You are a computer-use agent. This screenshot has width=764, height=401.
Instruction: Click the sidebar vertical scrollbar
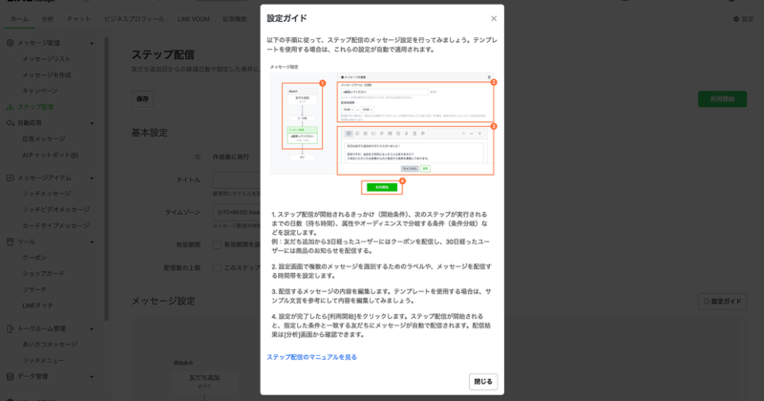[106, 179]
